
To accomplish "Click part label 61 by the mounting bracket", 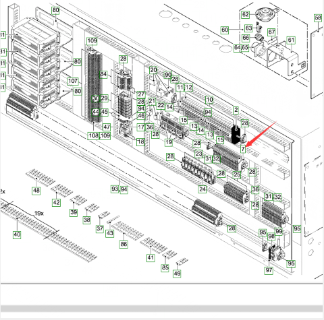I will click(x=291, y=40).
